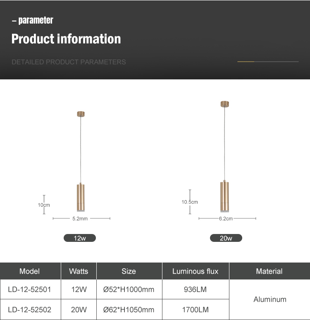This screenshot has width=310, height=320.
Task: Click the 936LM luminous flux cell
Action: point(195,289)
